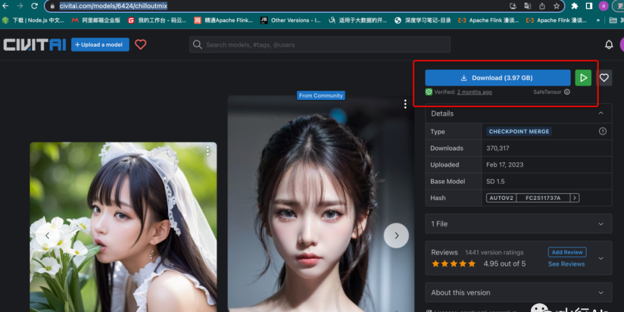624x312 pixels.
Task: Go back using the browser back arrow
Action: click(x=6, y=6)
